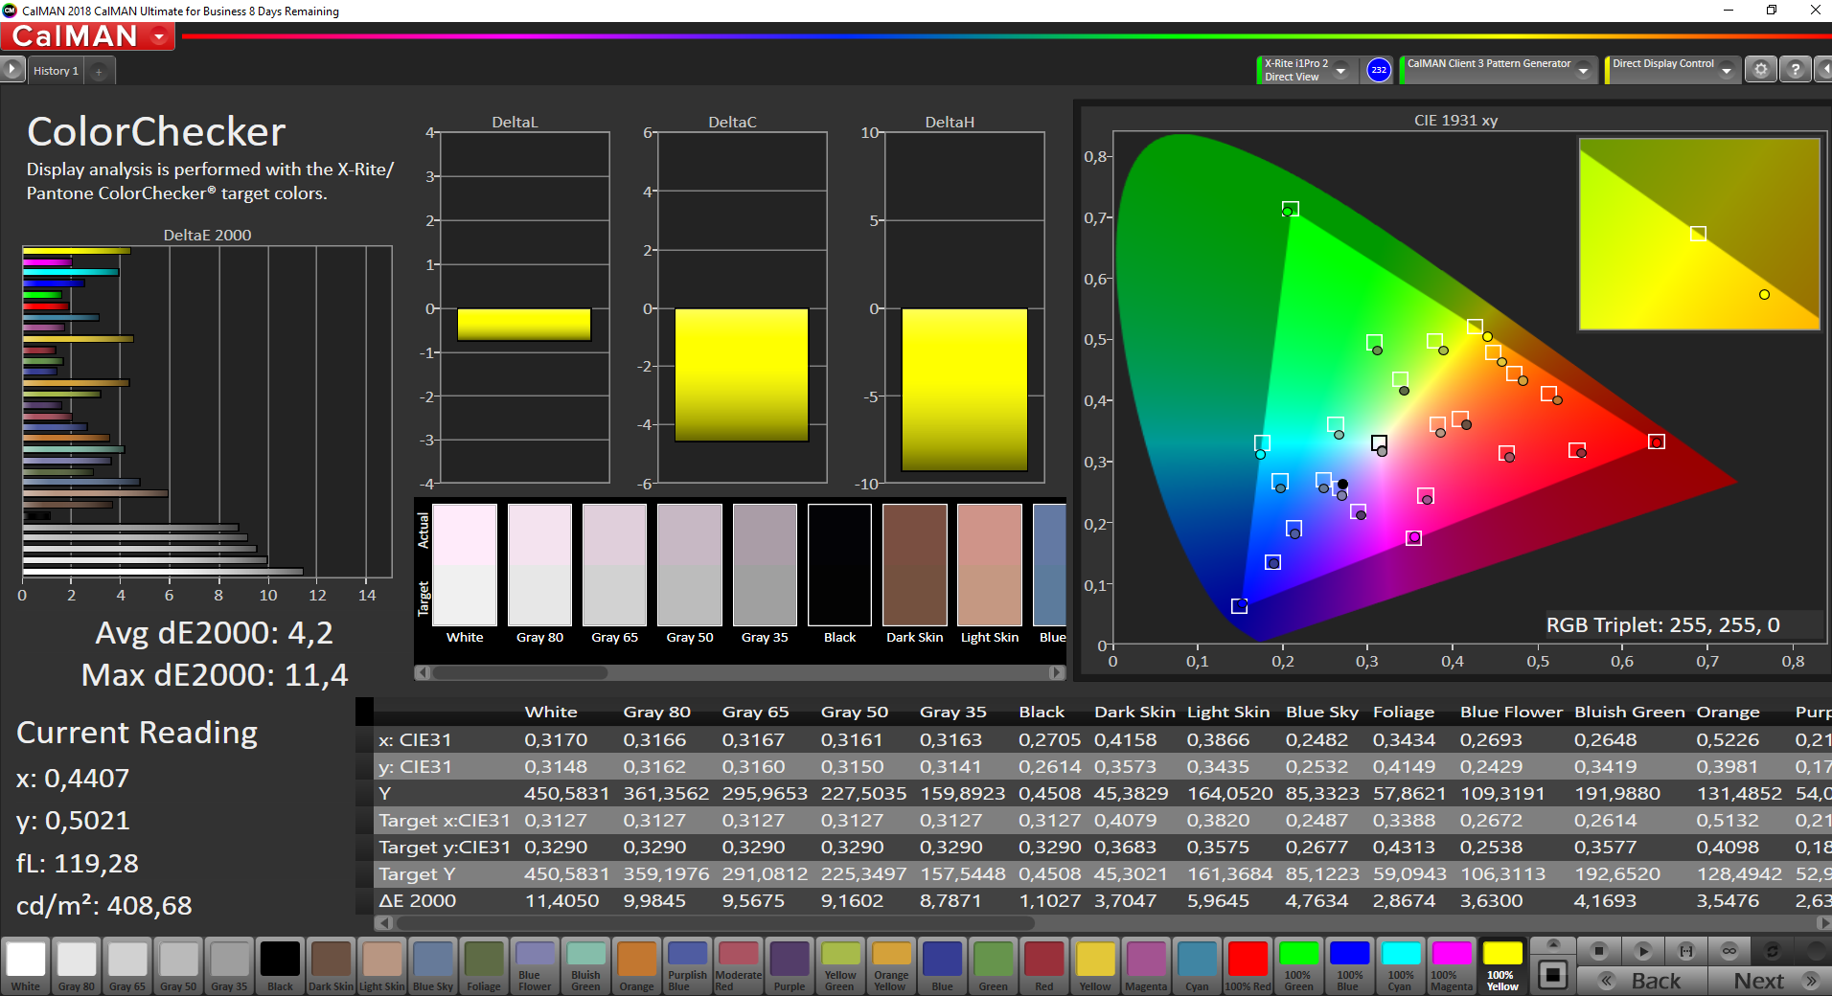Click the Dark Skin actual/target swatch comparison

[915, 565]
